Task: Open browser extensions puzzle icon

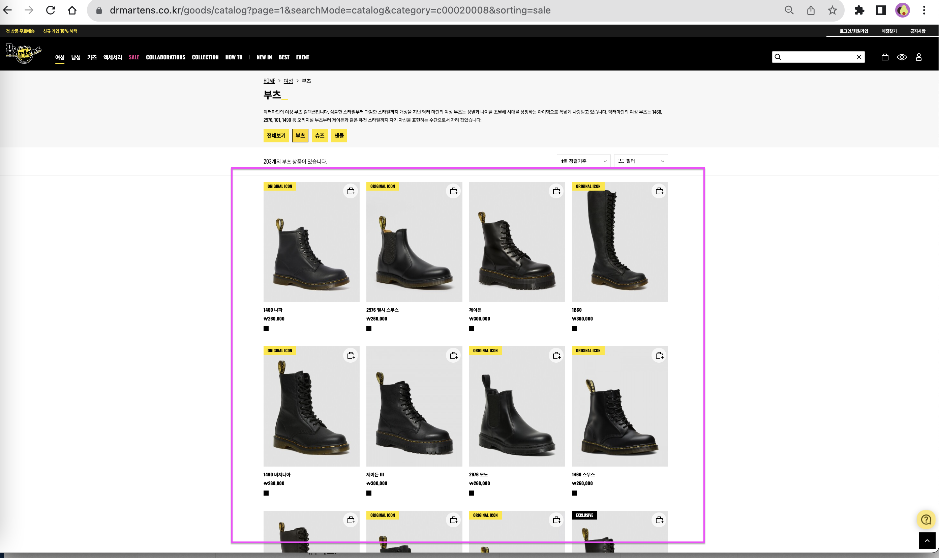Action: (x=859, y=10)
